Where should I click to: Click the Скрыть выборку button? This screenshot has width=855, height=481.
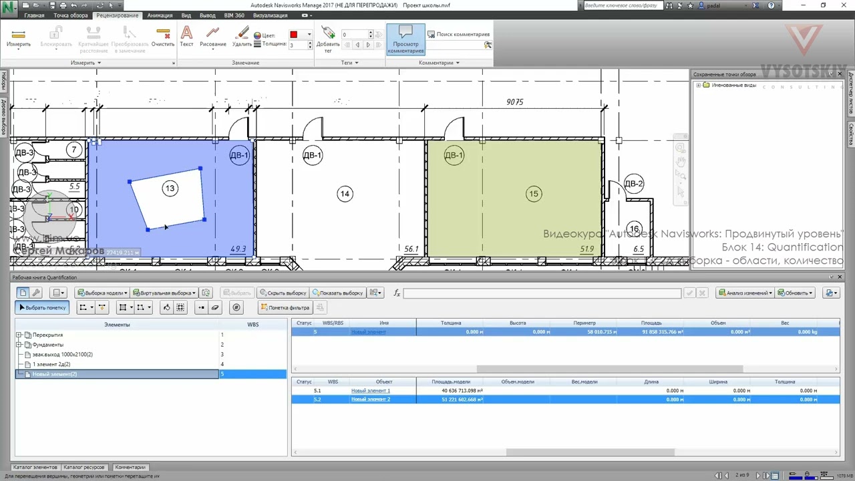click(283, 293)
